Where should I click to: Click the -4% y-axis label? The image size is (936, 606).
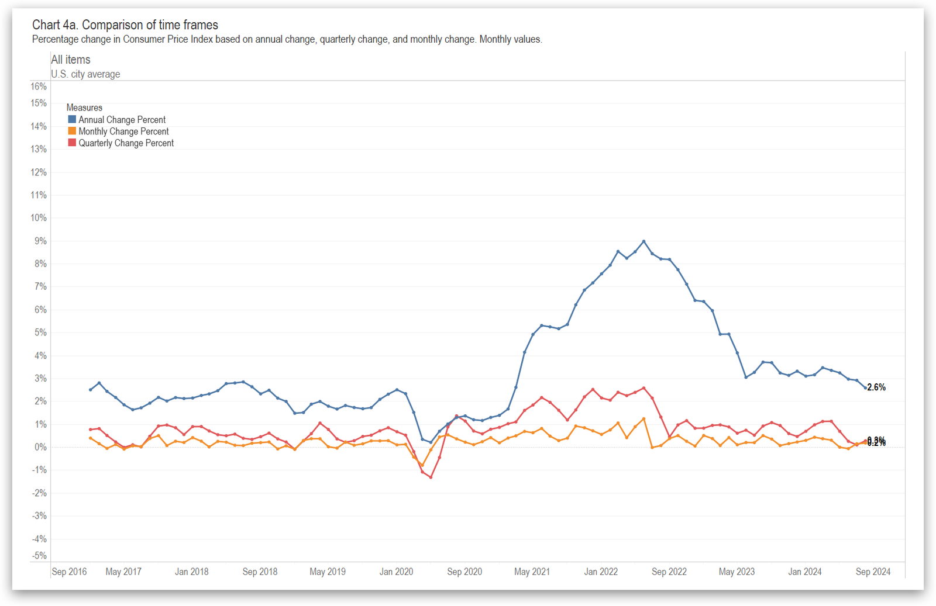tap(39, 539)
